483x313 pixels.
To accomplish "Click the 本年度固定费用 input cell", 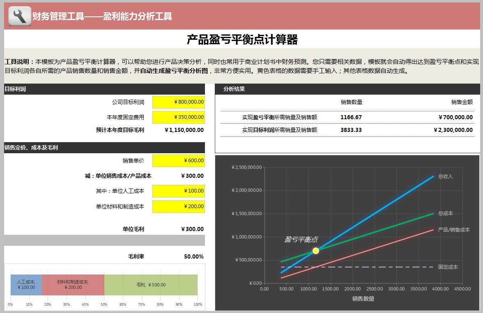I will (178, 117).
